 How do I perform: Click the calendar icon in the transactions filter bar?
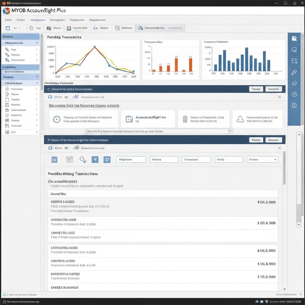click(69, 159)
